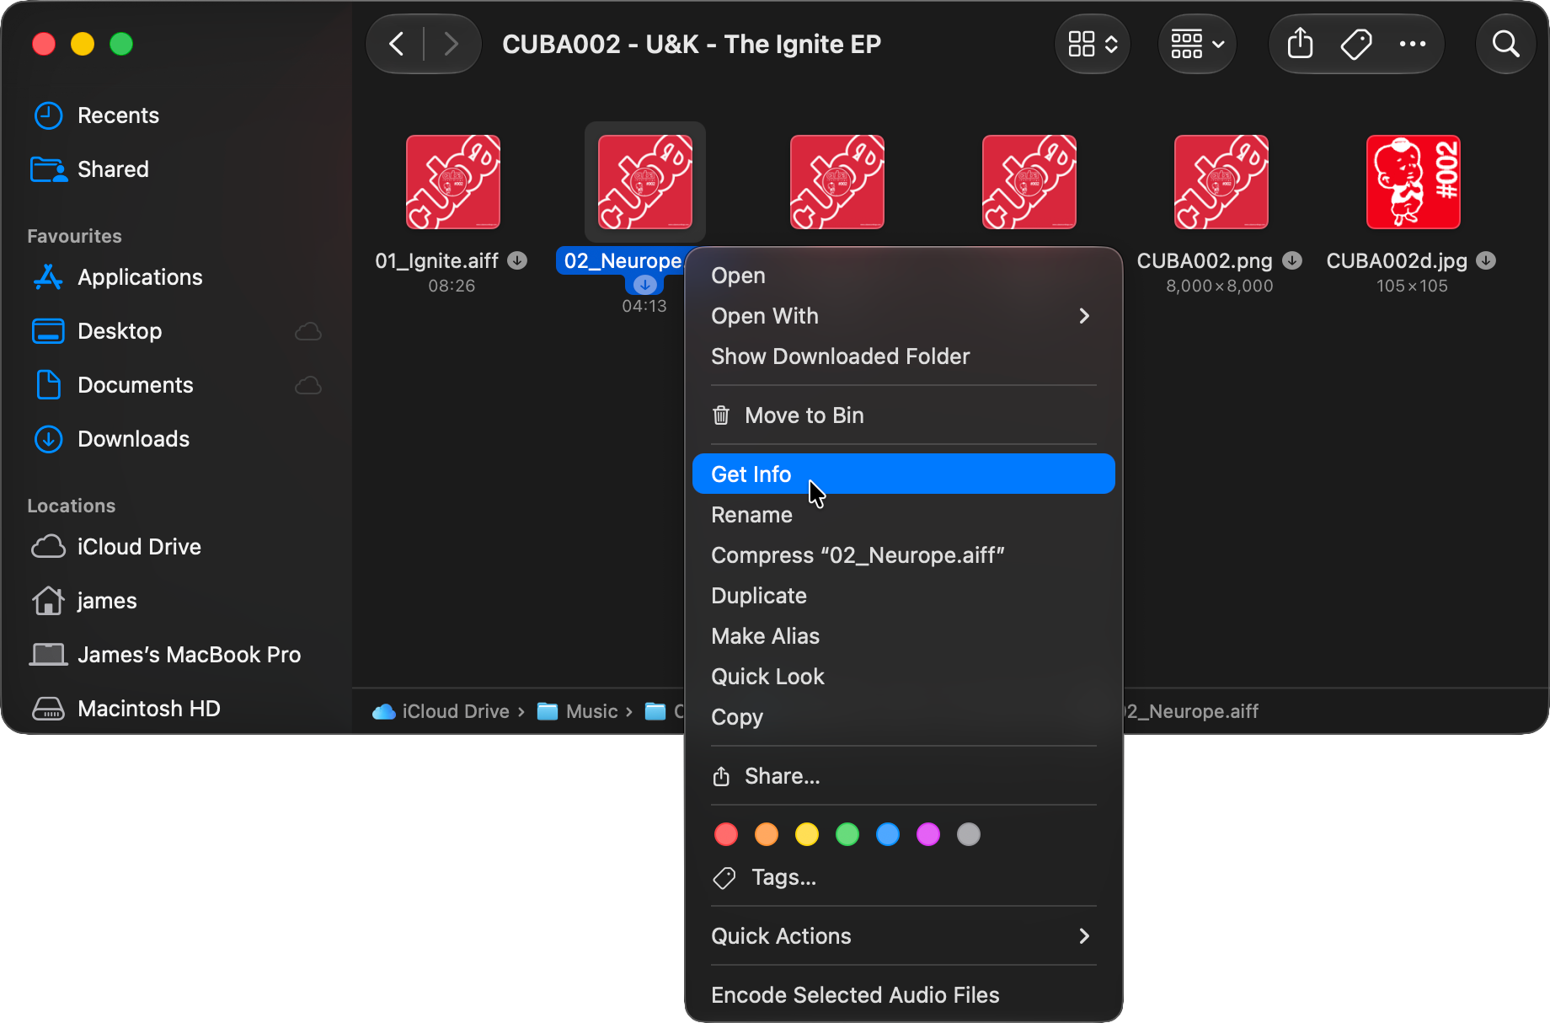Click the download icon next to CUBA002d.jpg
The image size is (1550, 1023).
pyautogui.click(x=1487, y=261)
